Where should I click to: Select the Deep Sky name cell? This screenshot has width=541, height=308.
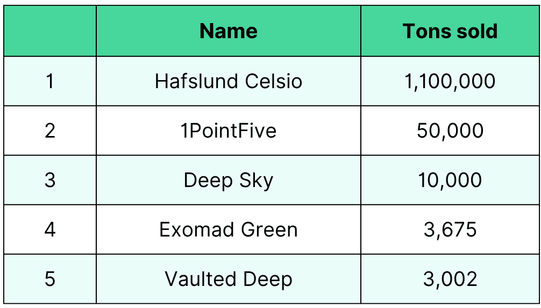pyautogui.click(x=229, y=180)
